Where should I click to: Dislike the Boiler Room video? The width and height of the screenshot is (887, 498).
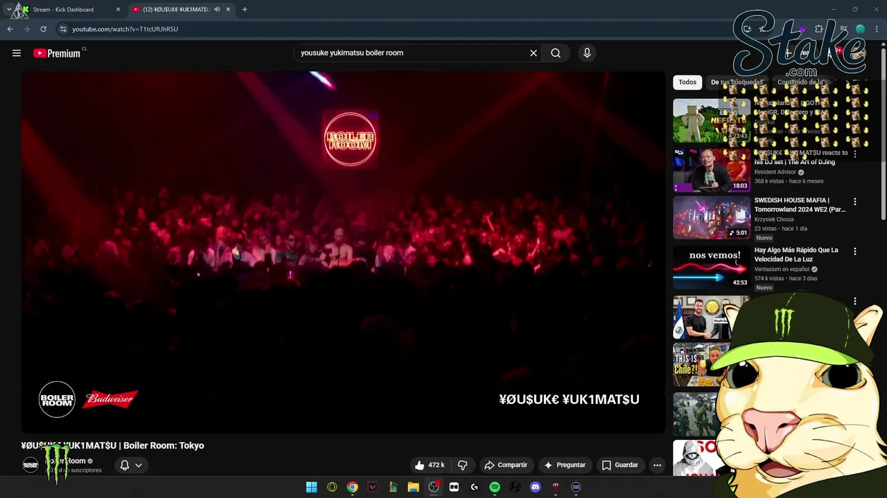[x=462, y=465]
